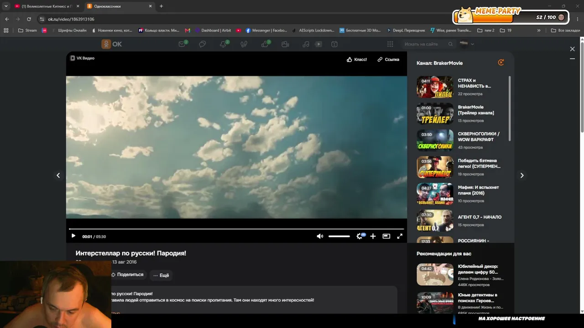This screenshot has height=328, width=584.
Task: Click the address bar ok.ru/video URL
Action: click(x=71, y=19)
